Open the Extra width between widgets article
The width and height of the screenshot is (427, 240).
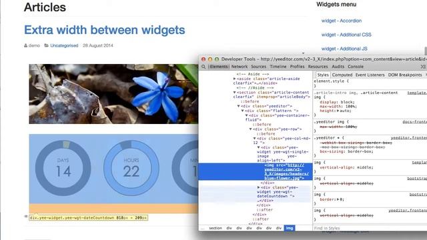click(105, 30)
